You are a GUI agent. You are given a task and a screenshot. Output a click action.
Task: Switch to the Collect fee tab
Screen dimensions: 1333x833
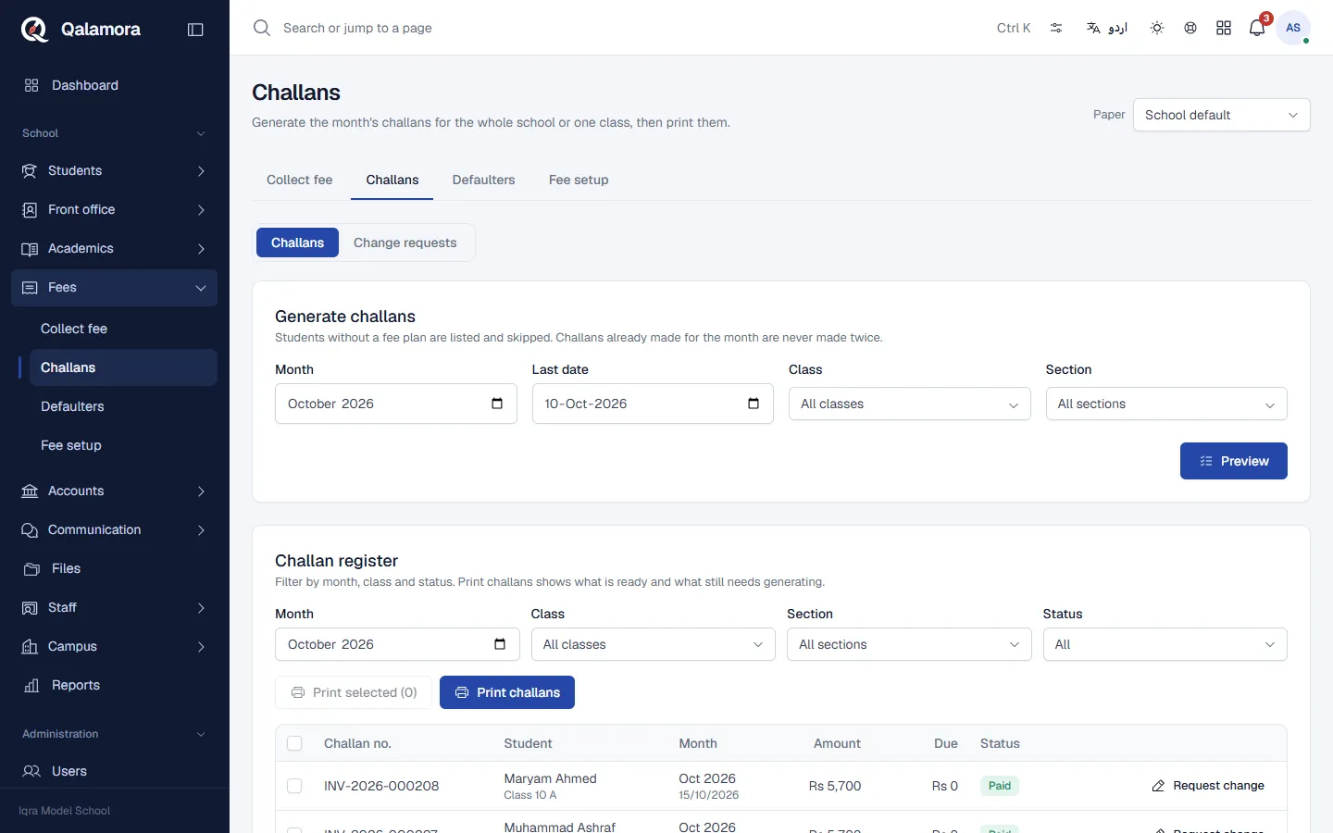click(x=299, y=180)
